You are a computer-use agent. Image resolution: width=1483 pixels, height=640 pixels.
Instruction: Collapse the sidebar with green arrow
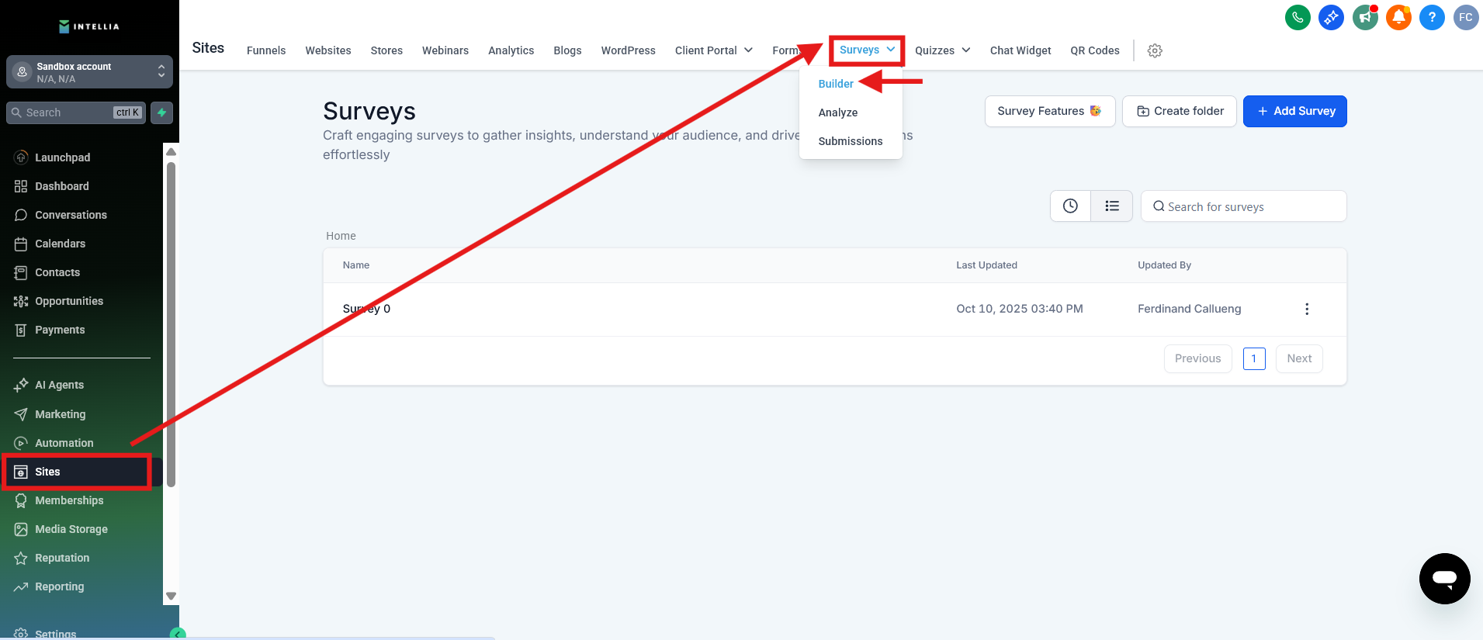(178, 634)
